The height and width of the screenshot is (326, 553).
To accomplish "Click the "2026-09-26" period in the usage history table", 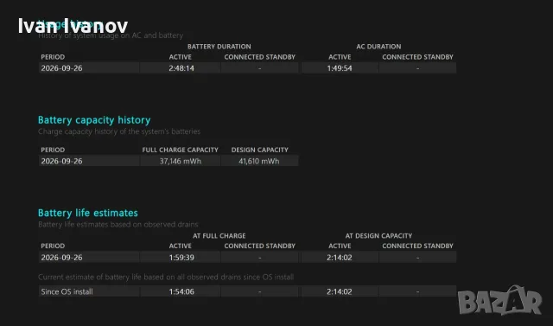I will click(61, 68).
